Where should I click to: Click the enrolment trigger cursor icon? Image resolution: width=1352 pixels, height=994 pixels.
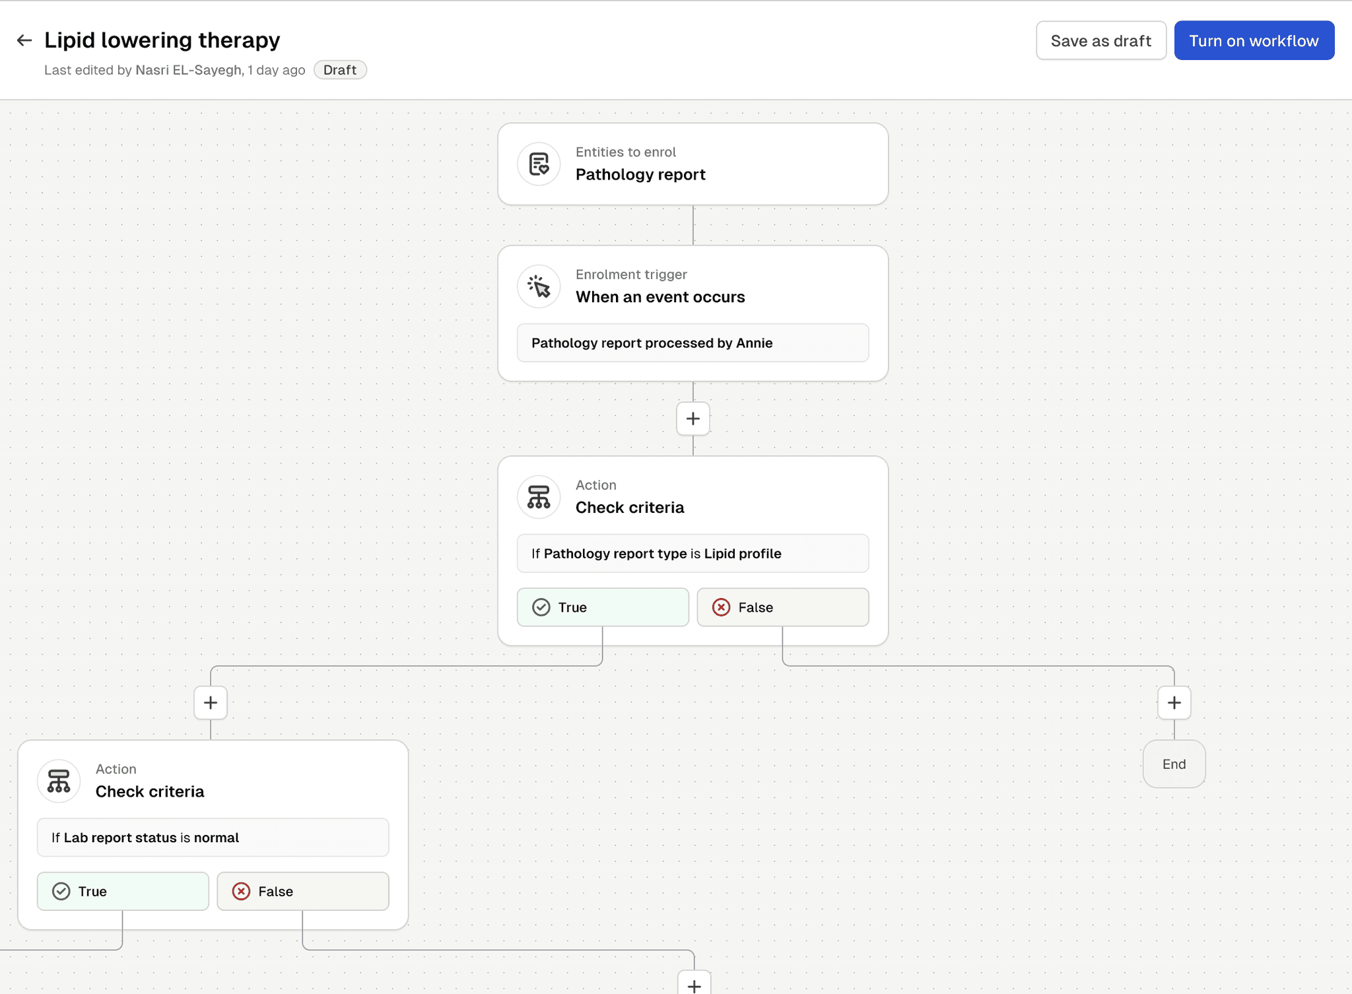[x=539, y=286]
